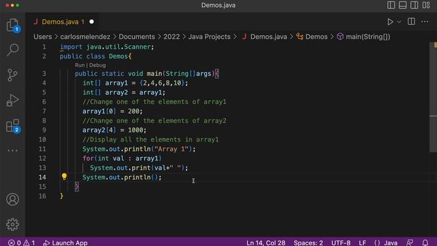The width and height of the screenshot is (437, 246).
Task: Click 'public class Demos{' line
Action: click(96, 56)
